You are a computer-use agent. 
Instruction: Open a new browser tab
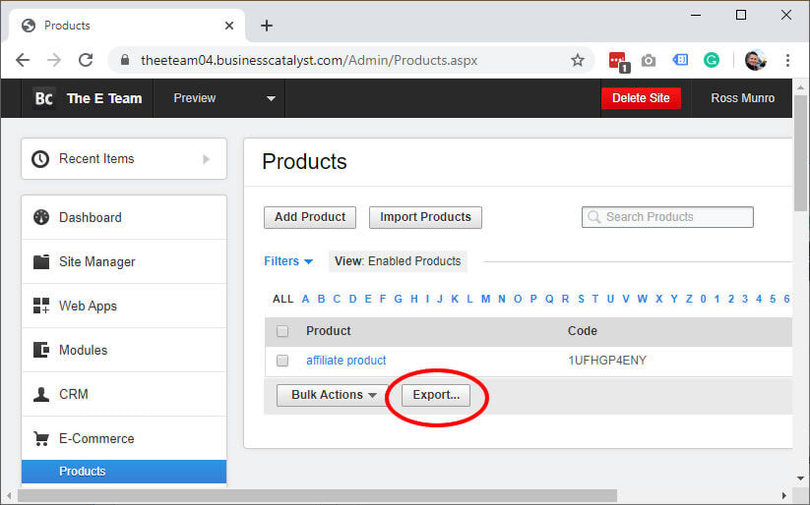(x=267, y=26)
